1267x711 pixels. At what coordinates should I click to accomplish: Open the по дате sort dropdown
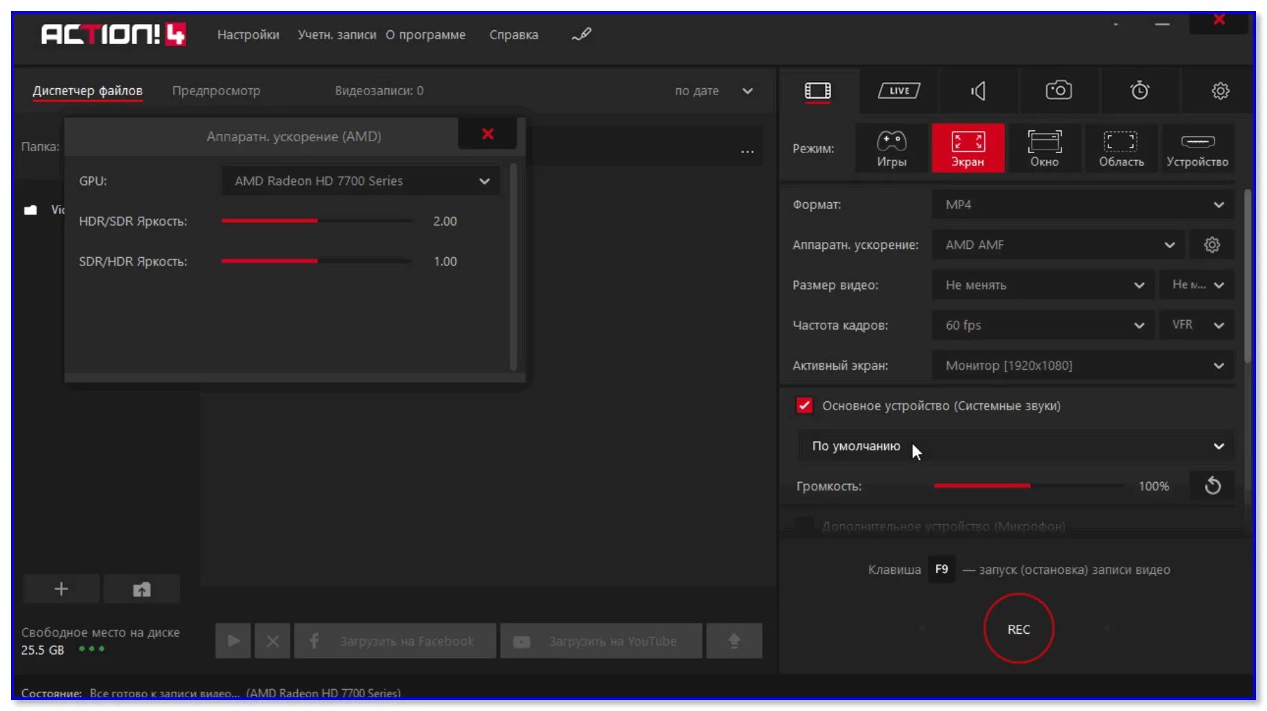pyautogui.click(x=713, y=91)
